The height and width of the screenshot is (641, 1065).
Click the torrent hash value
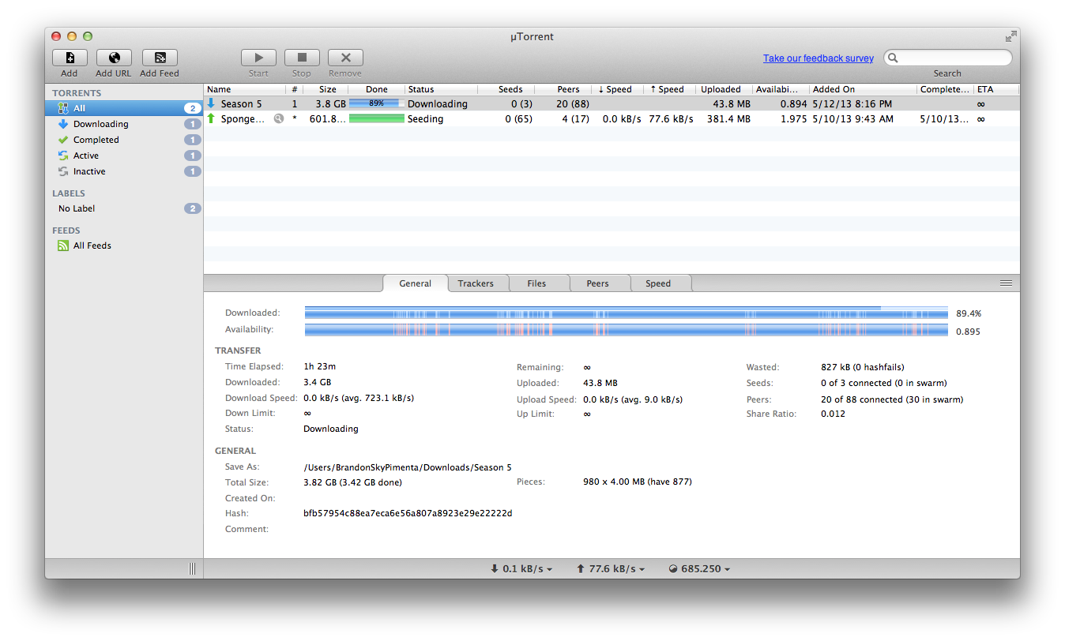click(x=408, y=513)
